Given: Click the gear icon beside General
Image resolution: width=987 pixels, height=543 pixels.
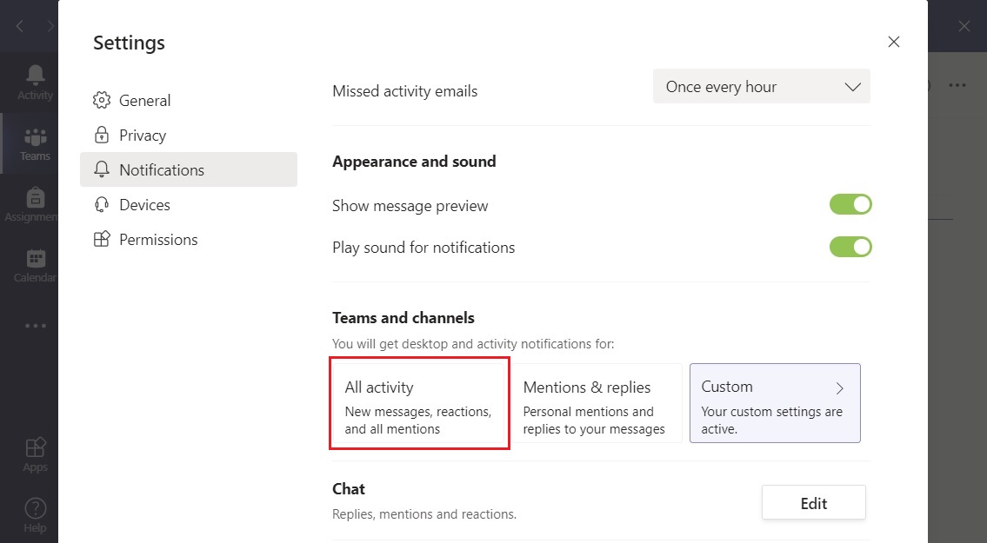Looking at the screenshot, I should click(x=102, y=100).
